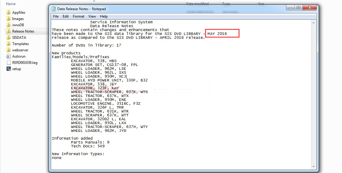Screen dimensions: 342x173
Task: Click the Notepad scrollbar up arrow
Action: click(x=314, y=23)
